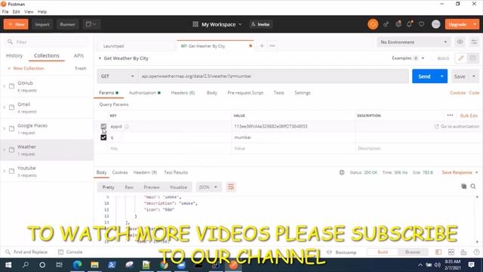Click the Invite button
The image size is (483, 272).
[260, 24]
